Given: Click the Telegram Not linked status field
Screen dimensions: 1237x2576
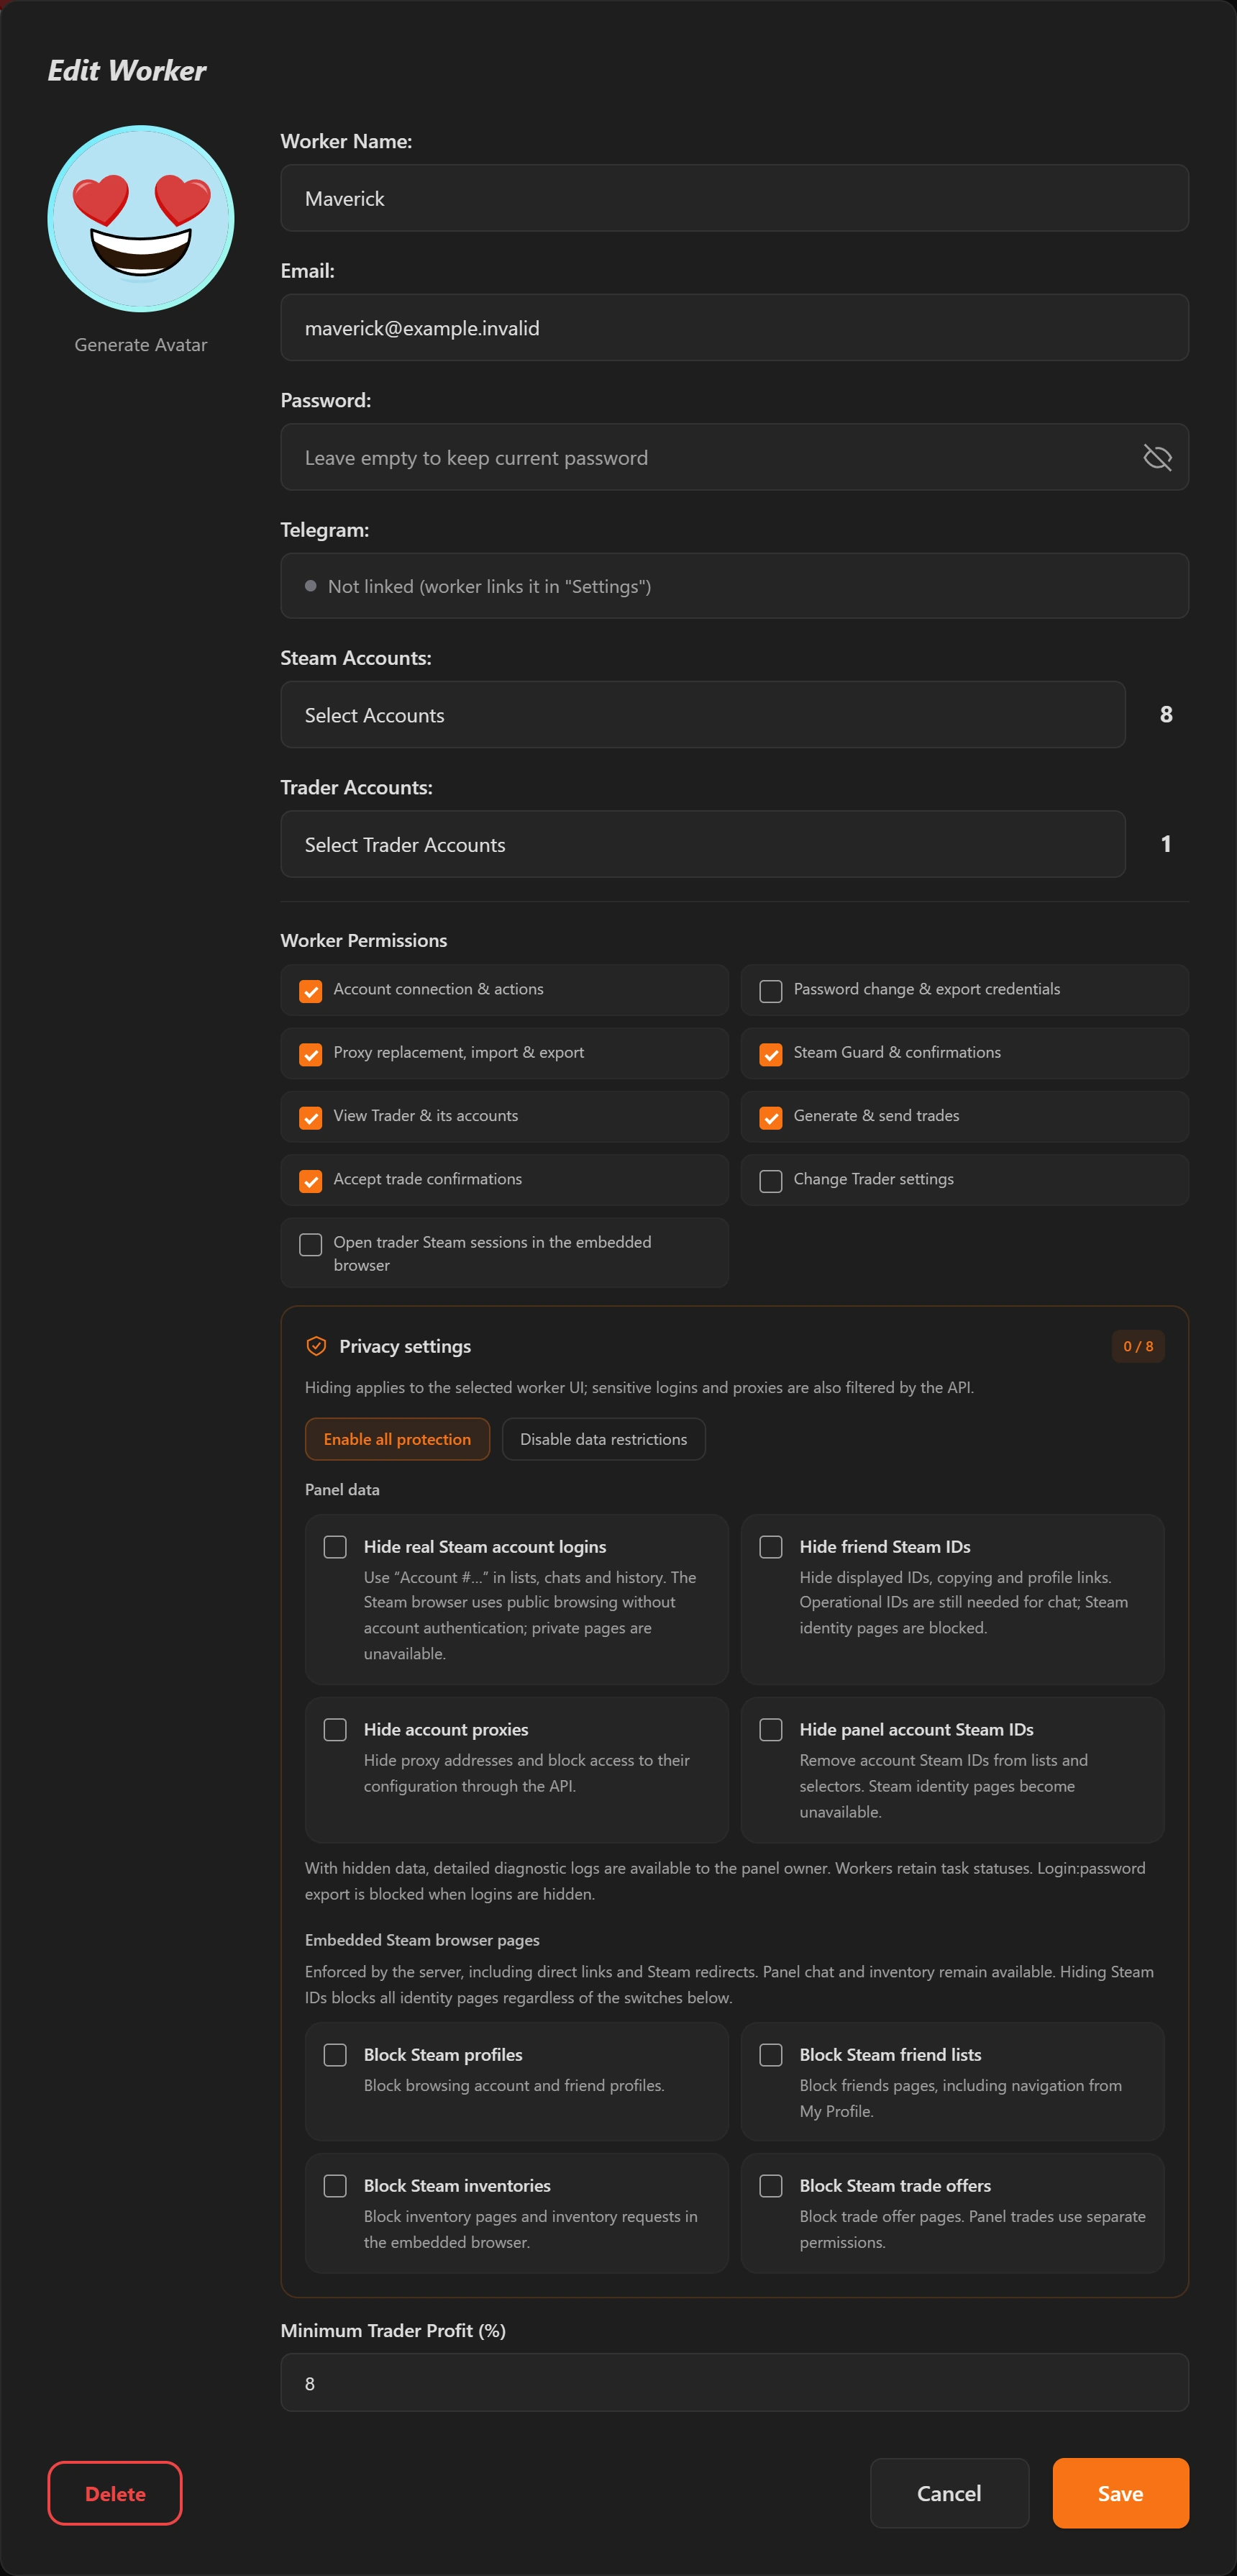Looking at the screenshot, I should click(x=734, y=586).
